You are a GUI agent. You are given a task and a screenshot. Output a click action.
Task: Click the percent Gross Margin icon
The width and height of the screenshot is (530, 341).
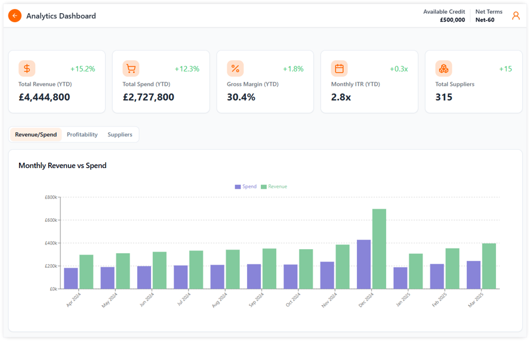click(x=235, y=69)
